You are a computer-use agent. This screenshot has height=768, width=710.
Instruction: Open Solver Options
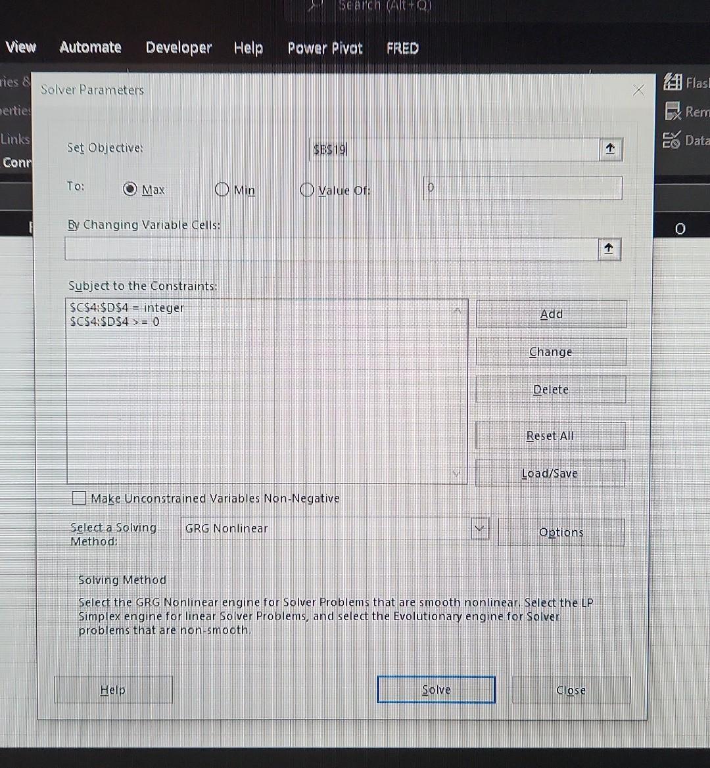tap(561, 532)
